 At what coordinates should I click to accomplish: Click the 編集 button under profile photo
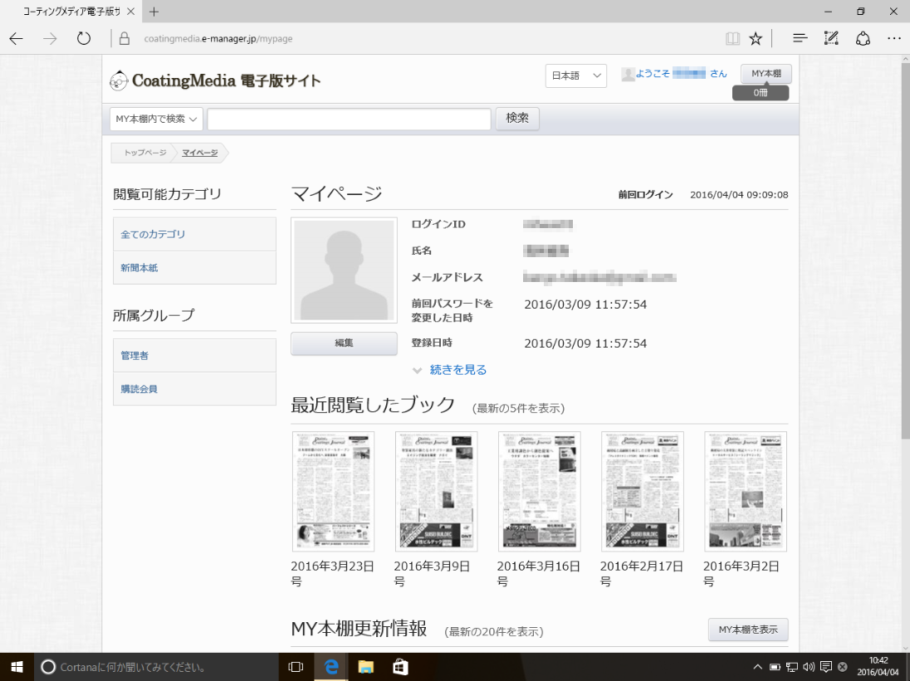[344, 343]
